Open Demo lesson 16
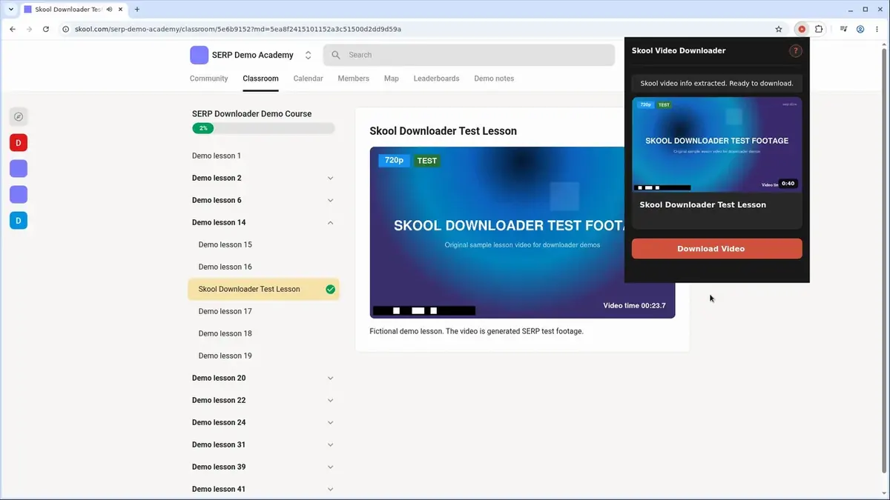Image resolution: width=890 pixels, height=500 pixels. tap(225, 267)
